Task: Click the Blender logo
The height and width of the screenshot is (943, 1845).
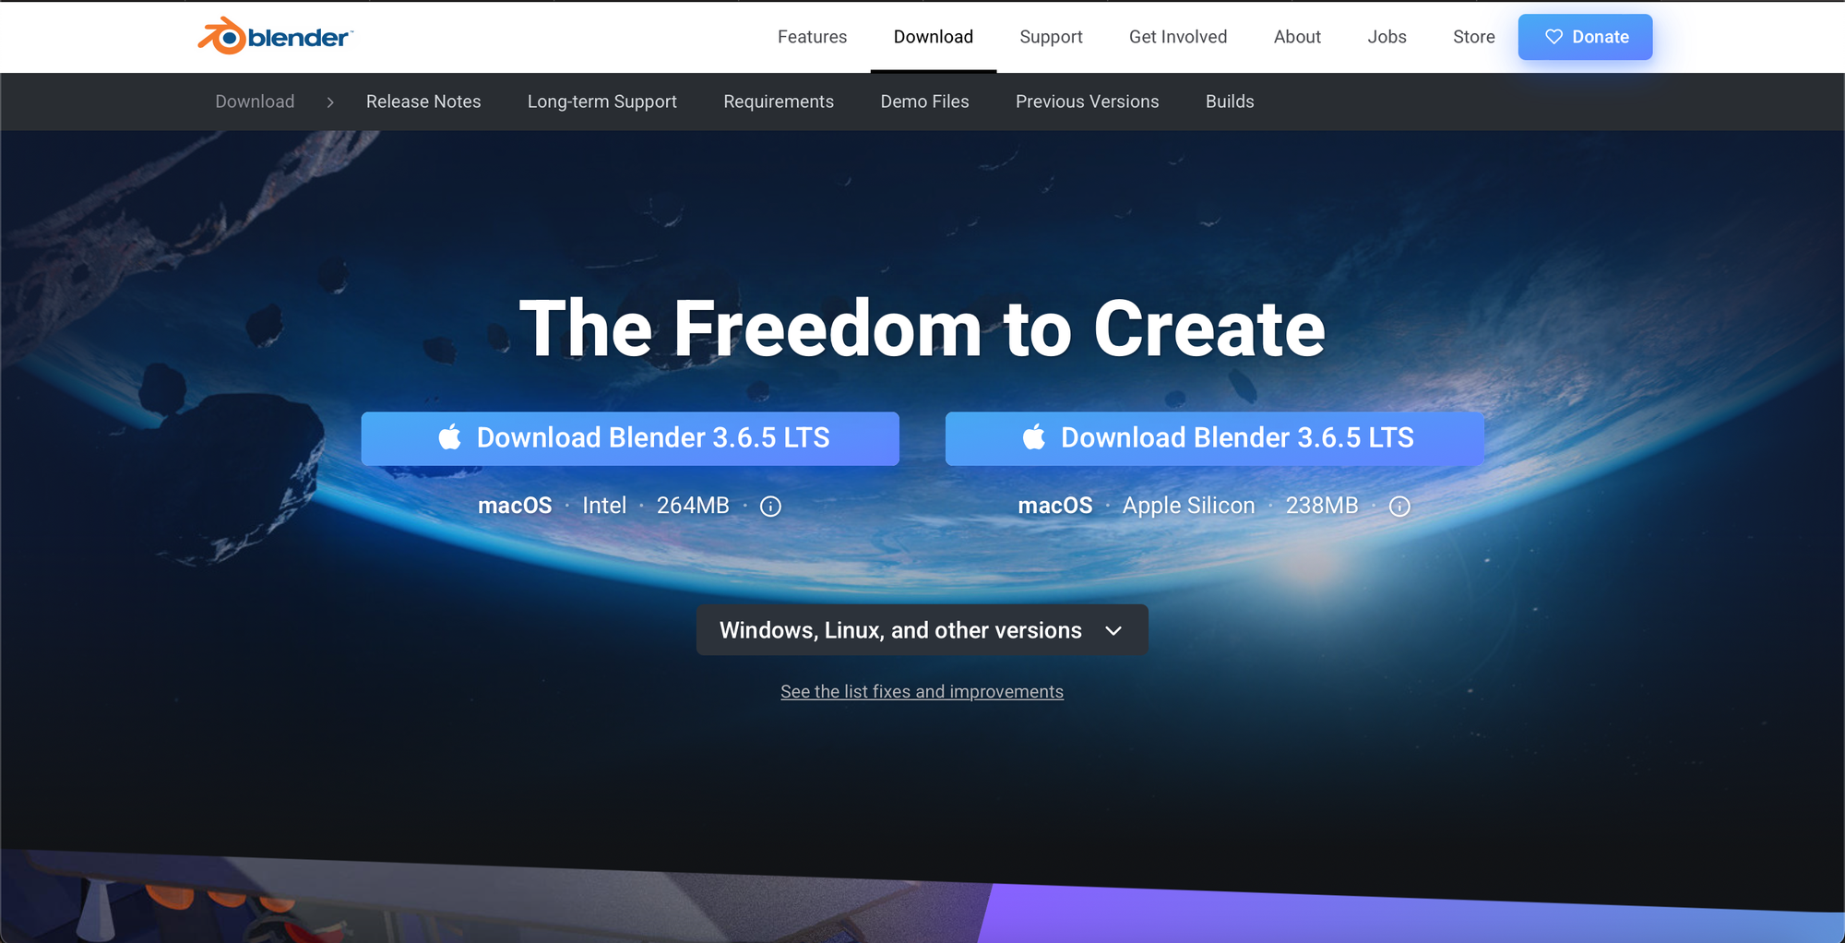Action: [275, 36]
